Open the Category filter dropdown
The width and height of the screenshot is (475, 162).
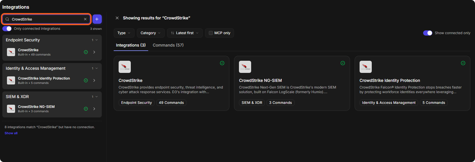151,33
